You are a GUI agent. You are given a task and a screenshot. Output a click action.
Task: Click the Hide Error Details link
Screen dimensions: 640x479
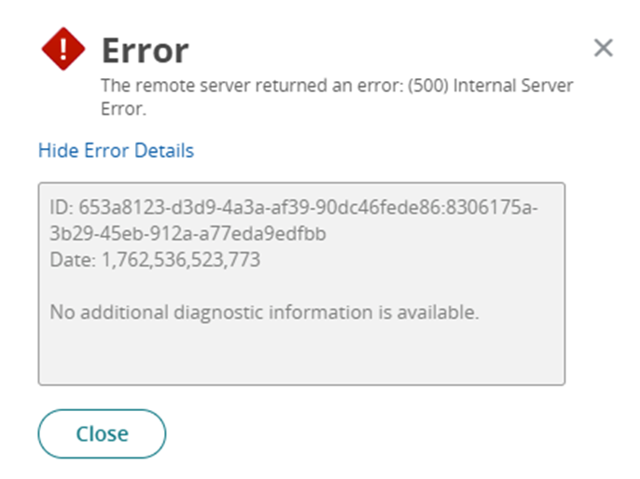pyautogui.click(x=116, y=151)
